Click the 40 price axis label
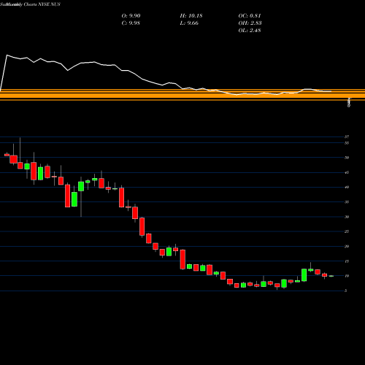The height and width of the screenshot is (365, 365). (x=347, y=187)
